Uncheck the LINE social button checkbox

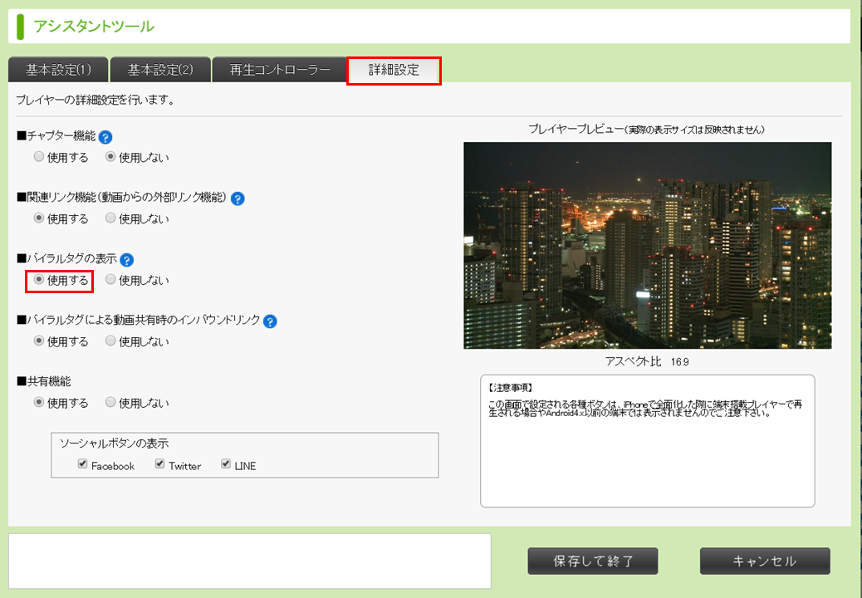point(226,464)
